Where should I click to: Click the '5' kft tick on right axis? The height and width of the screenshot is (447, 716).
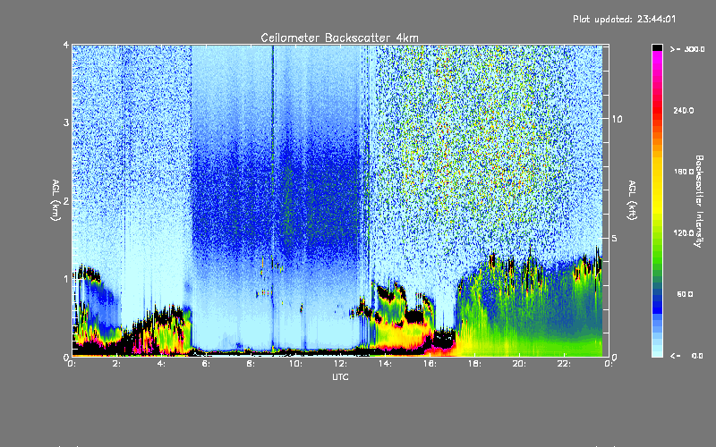pos(615,239)
